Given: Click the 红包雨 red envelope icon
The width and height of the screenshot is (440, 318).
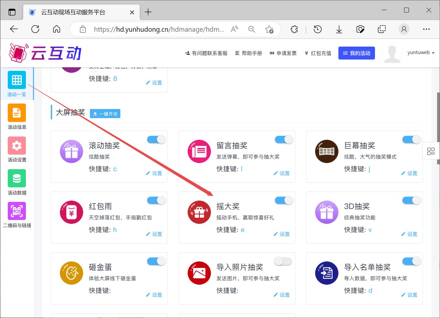Looking at the screenshot, I should point(71,212).
